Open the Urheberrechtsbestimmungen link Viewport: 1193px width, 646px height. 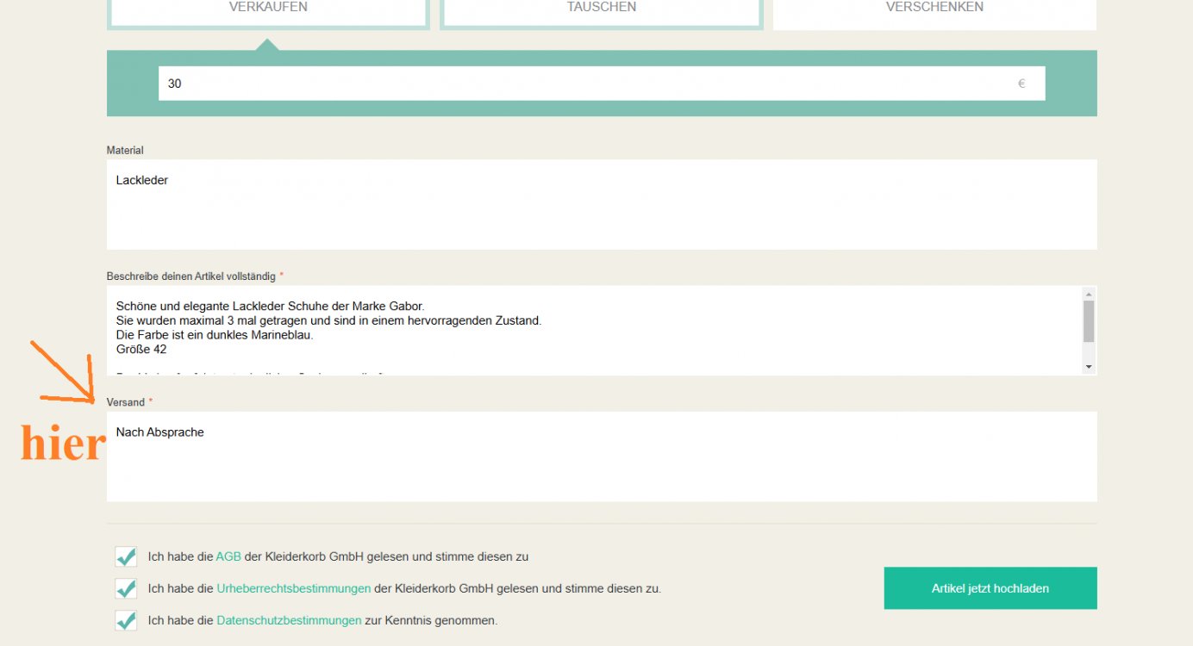click(x=293, y=588)
